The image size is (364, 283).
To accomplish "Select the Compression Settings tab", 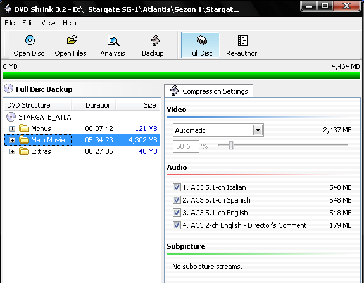I will point(209,91).
